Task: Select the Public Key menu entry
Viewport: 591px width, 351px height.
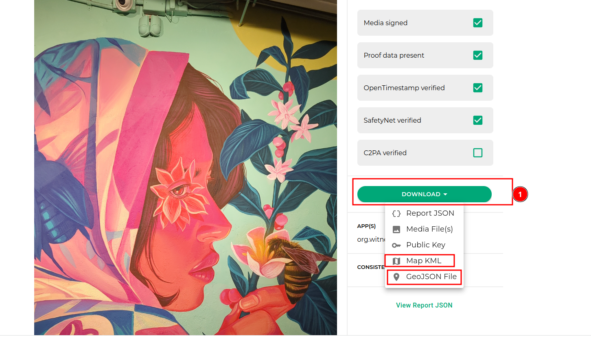Action: tap(425, 245)
